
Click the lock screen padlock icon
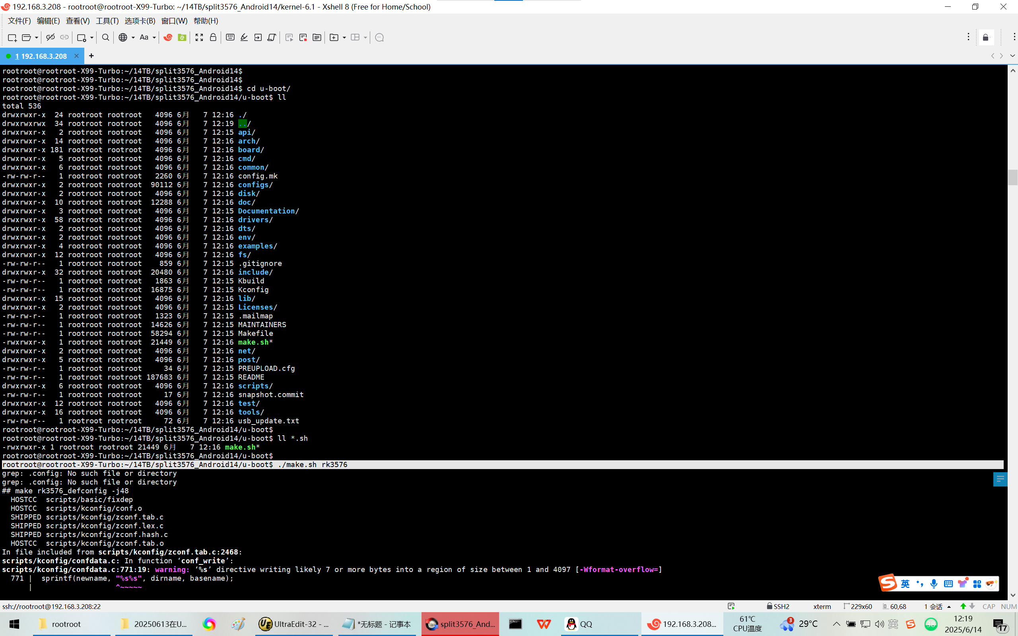click(213, 37)
